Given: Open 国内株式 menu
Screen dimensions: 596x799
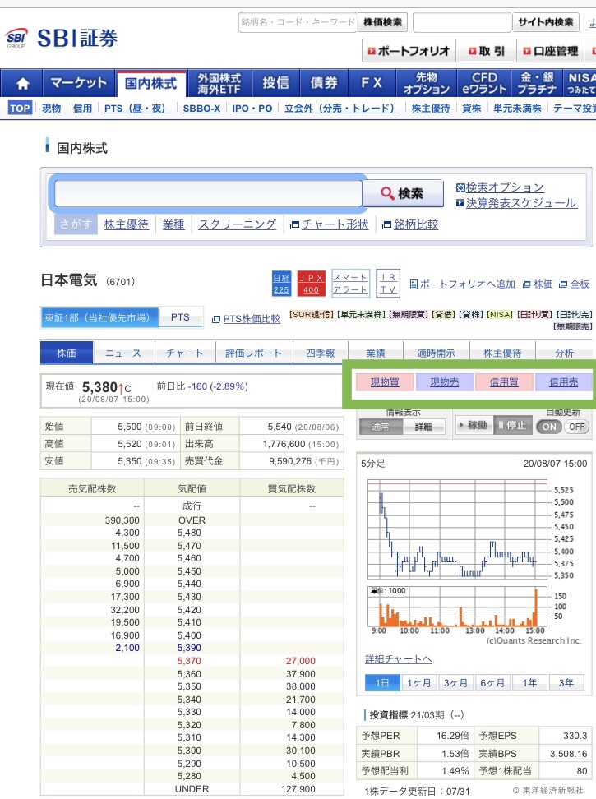Looking at the screenshot, I should [150, 84].
